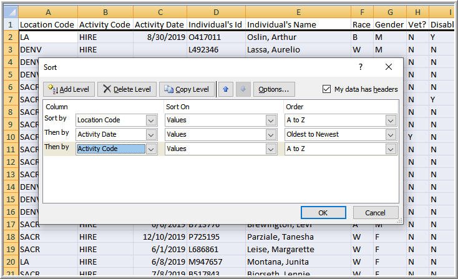Click the cell Parziale, Tanesha

(x=298, y=237)
